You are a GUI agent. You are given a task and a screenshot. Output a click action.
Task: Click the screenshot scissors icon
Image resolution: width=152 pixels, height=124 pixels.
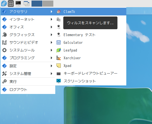point(59,81)
